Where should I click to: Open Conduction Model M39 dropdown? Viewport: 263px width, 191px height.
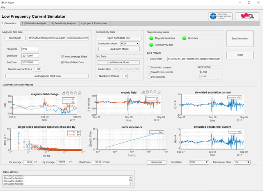click(x=130, y=44)
